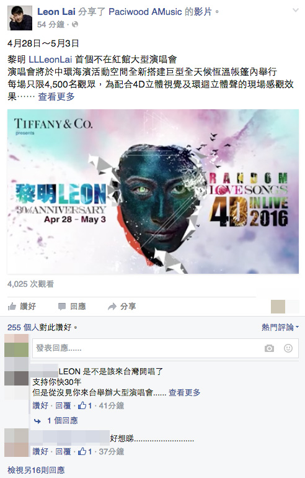Click 讚好 on the 好想睇 comment
The width and height of the screenshot is (305, 478).
point(40,451)
